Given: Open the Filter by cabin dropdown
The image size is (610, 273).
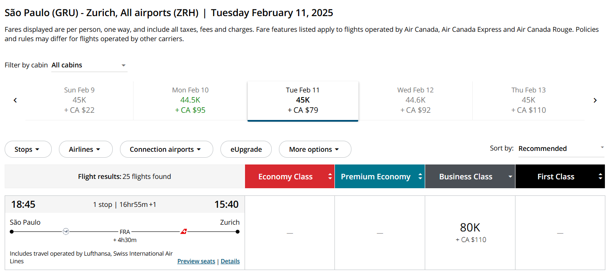Looking at the screenshot, I should click(89, 65).
